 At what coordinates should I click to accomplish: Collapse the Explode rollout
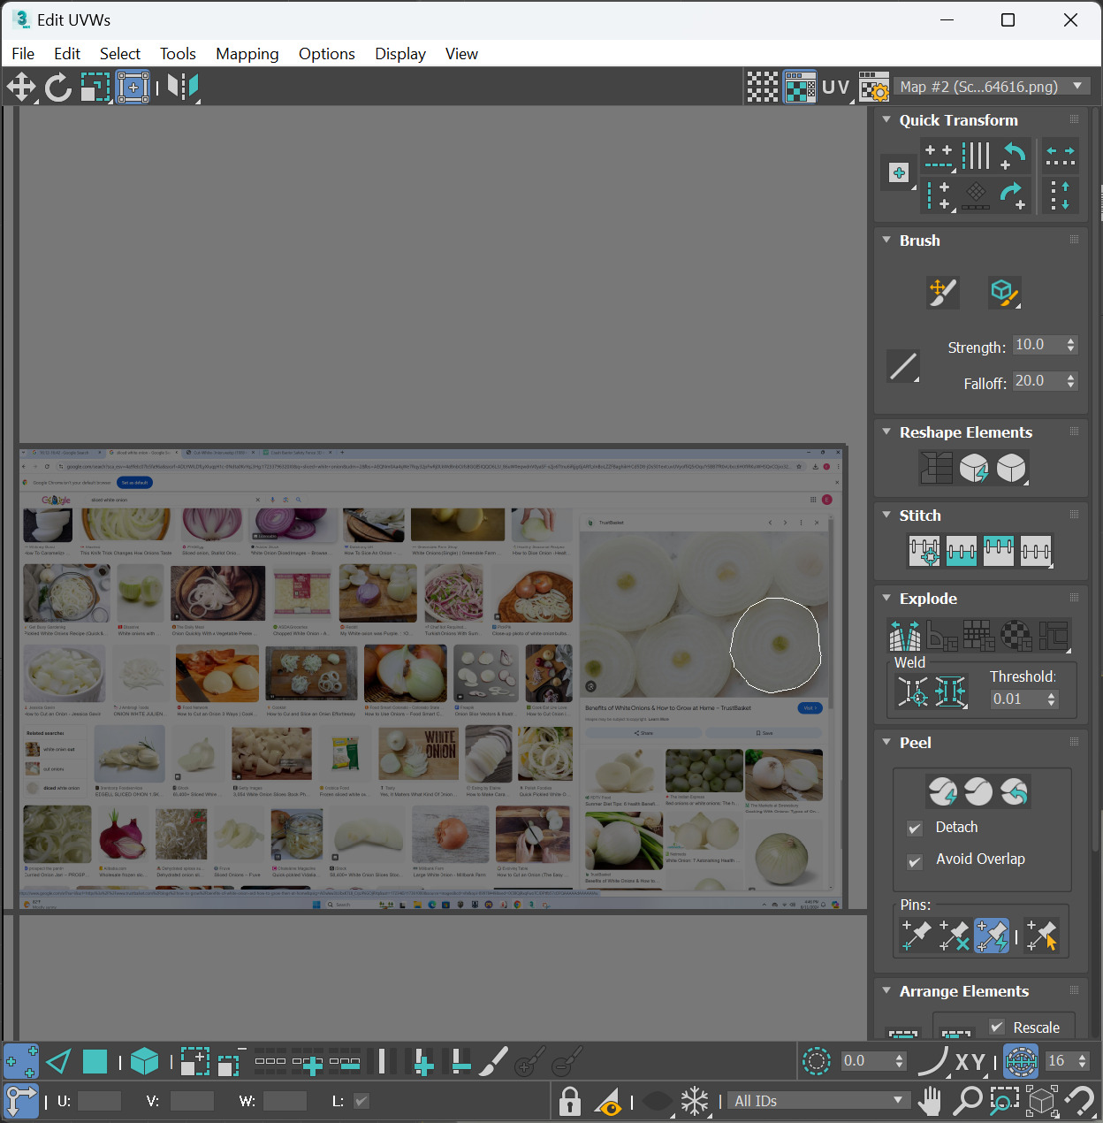point(886,598)
